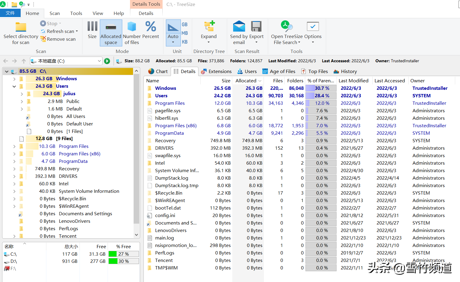Collapse the Users folder node
Image resolution: width=460 pixels, height=282 pixels.
tap(14, 87)
